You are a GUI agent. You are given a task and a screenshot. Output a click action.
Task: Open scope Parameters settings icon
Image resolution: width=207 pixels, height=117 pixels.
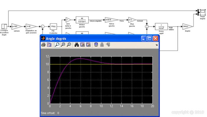49,45
